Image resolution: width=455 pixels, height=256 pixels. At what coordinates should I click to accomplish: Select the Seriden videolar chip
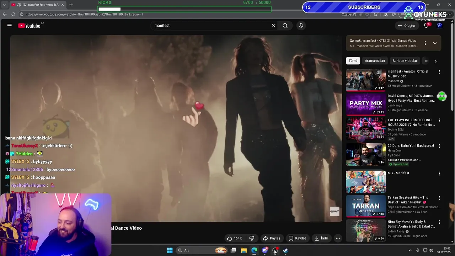[405, 61]
